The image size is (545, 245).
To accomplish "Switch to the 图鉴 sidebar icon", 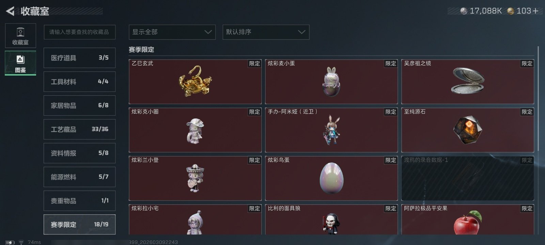I will pyautogui.click(x=20, y=63).
